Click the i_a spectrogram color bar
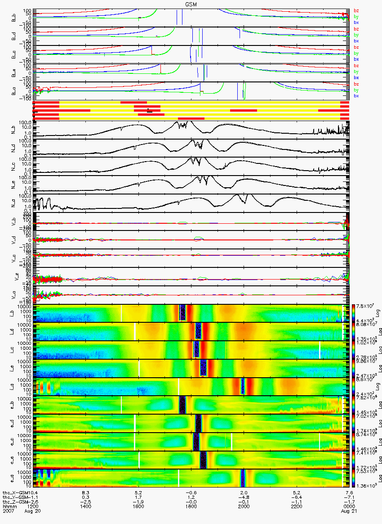 click(x=353, y=387)
